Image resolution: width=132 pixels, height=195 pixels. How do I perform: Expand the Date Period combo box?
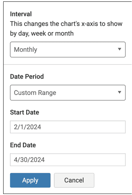68,93
